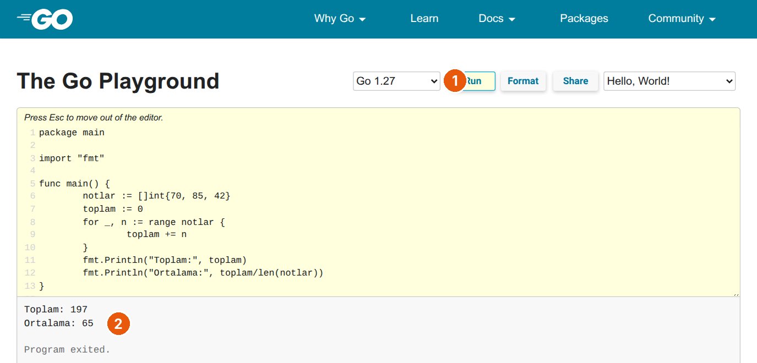The width and height of the screenshot is (757, 363).
Task: Click the Format button
Action: 523,81
